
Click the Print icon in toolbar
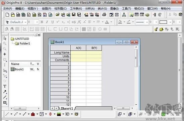point(104,15)
